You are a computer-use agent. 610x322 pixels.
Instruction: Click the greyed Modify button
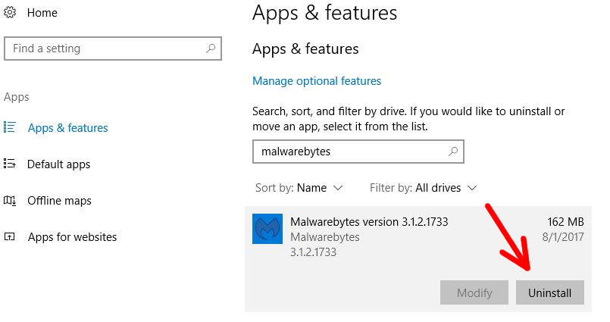tap(474, 292)
